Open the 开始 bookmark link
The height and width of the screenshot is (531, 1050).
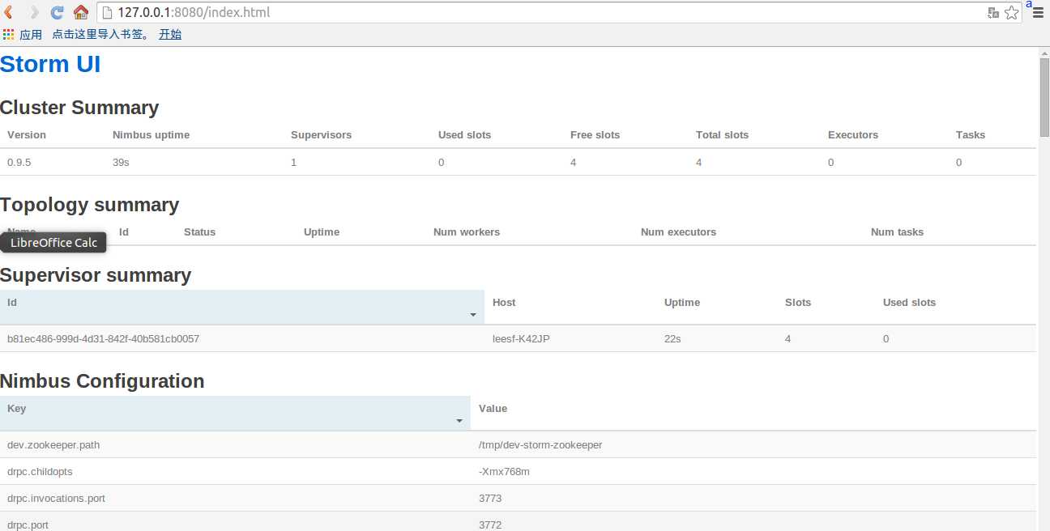(170, 35)
